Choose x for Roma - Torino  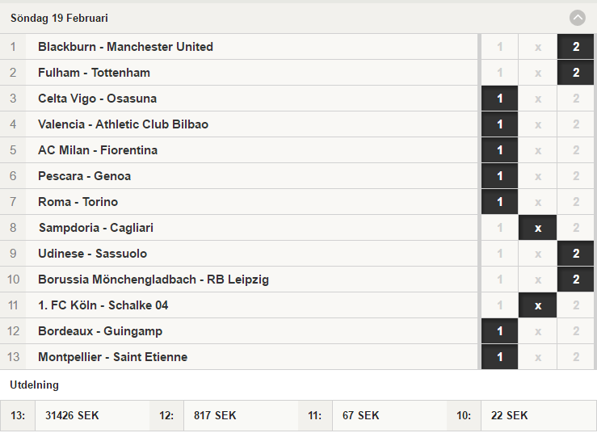point(537,202)
